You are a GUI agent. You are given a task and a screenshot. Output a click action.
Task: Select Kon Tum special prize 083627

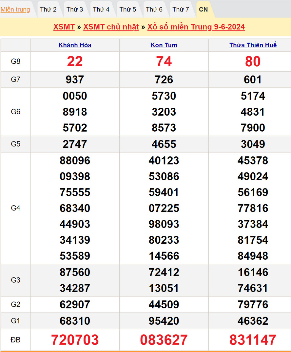click(164, 340)
